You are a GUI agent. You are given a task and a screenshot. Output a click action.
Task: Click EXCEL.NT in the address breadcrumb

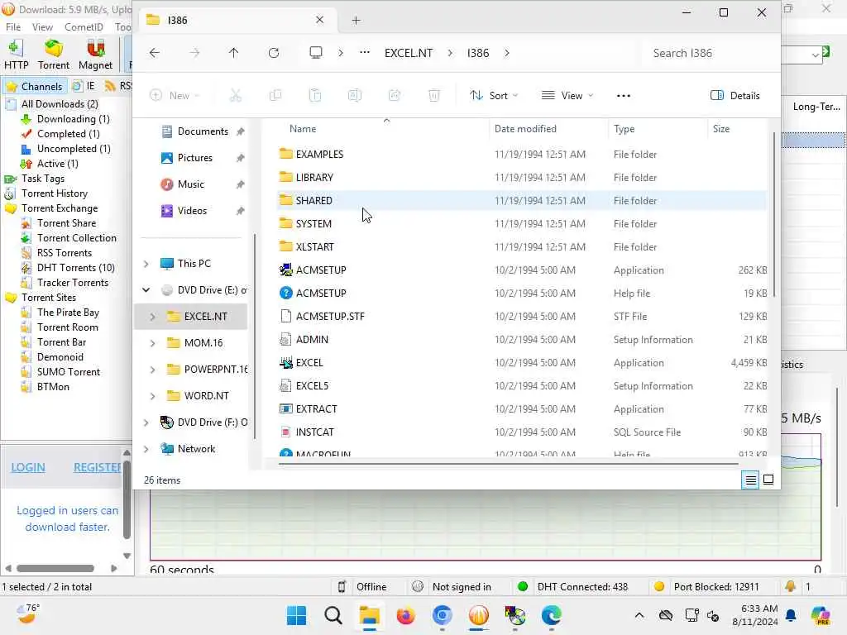tap(409, 53)
